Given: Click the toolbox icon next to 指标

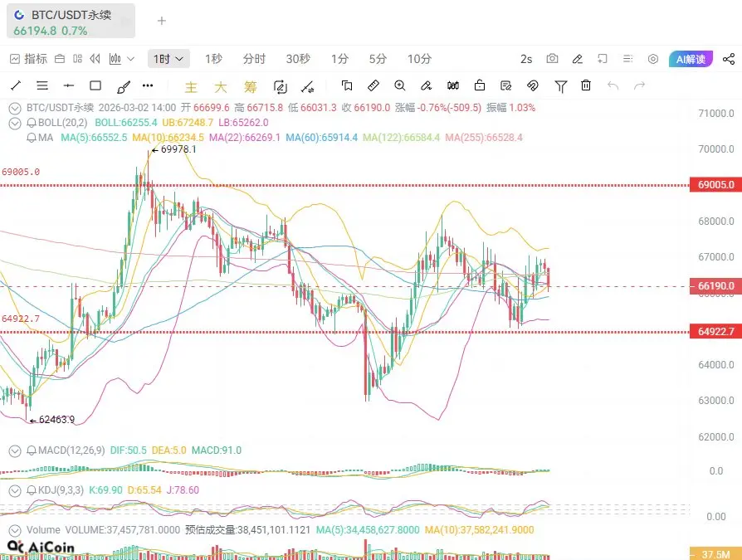Looking at the screenshot, I should (x=60, y=59).
